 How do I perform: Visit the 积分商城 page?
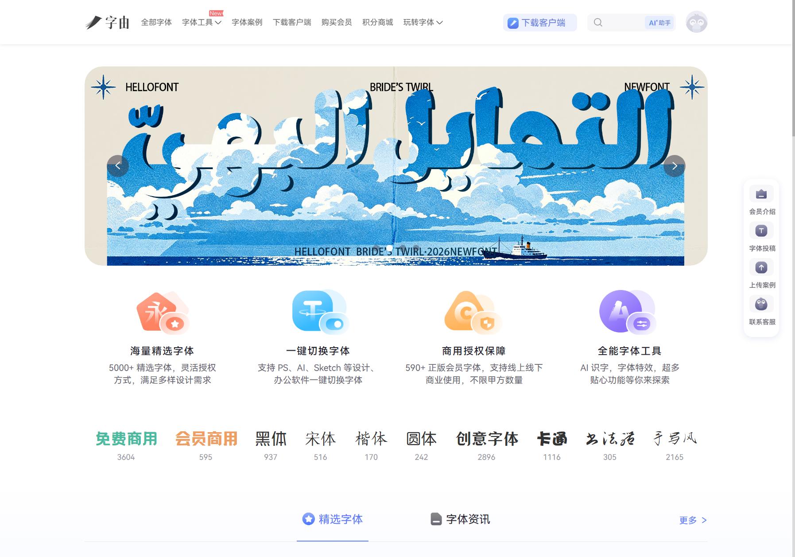(377, 22)
